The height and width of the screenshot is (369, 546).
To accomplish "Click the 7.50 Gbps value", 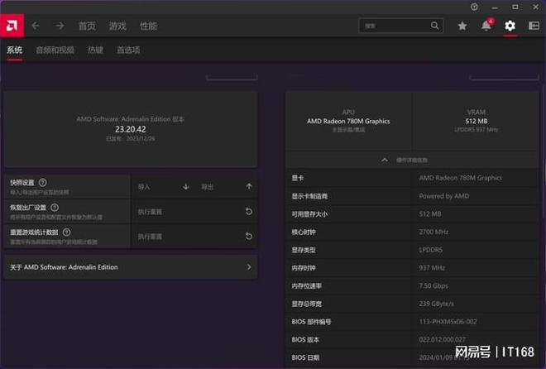I will (433, 285).
